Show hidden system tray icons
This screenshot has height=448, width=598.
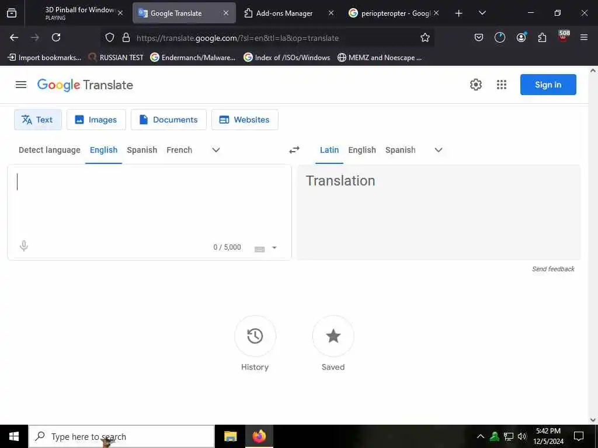pos(481,436)
